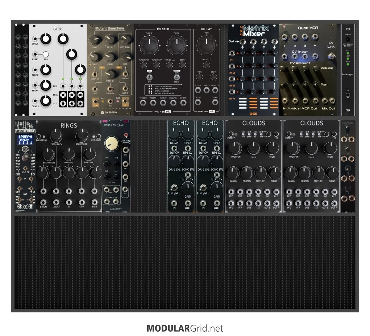Click the TRIGGER jack on FM Drum
The width and height of the screenshot is (370, 336).
click(x=143, y=103)
